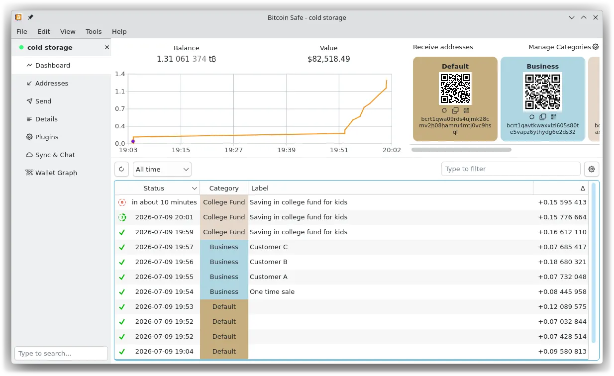Refresh the Business receive address
The height and width of the screenshot is (376, 614).
532,117
